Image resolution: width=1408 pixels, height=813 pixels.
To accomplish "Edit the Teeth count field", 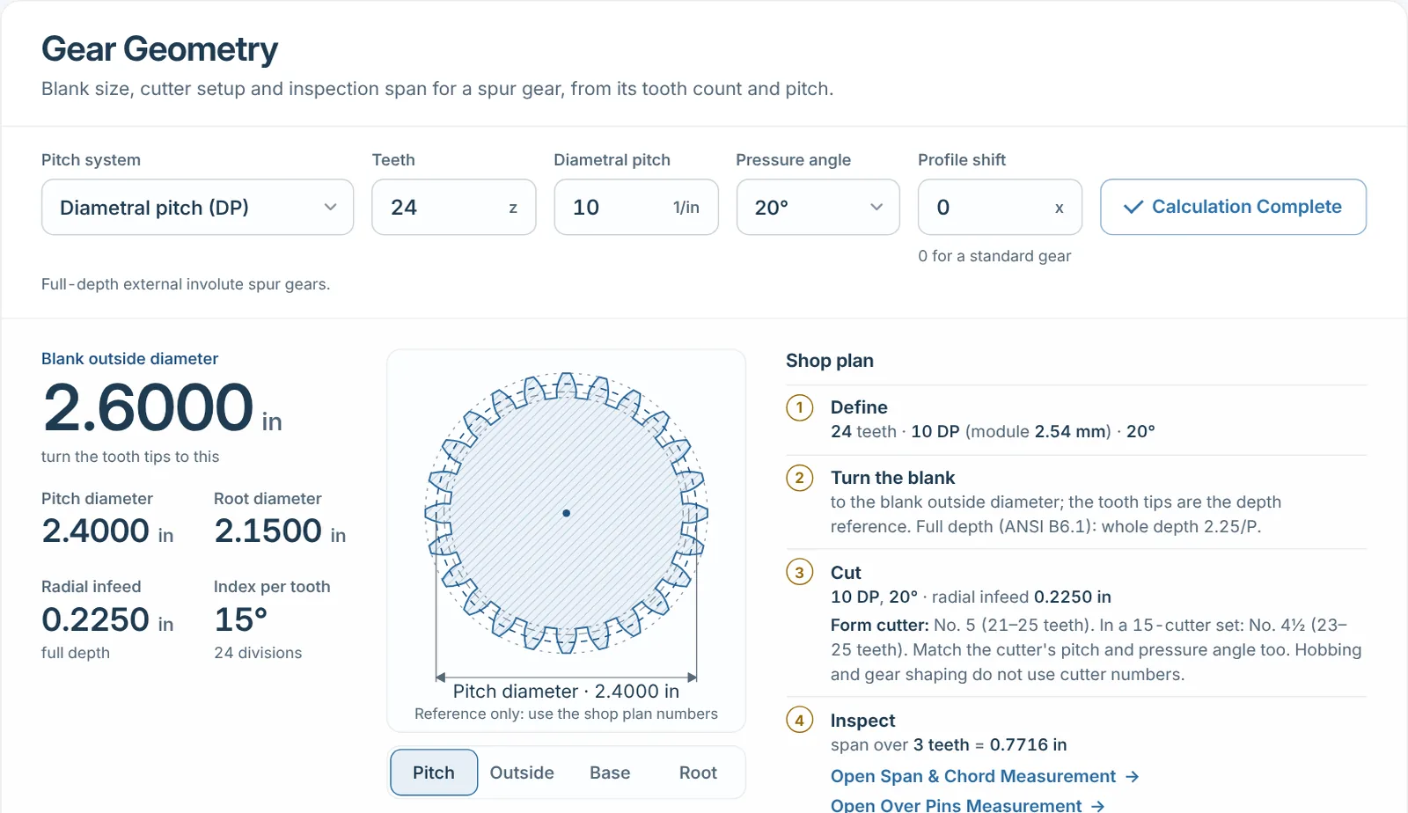I will (x=453, y=208).
